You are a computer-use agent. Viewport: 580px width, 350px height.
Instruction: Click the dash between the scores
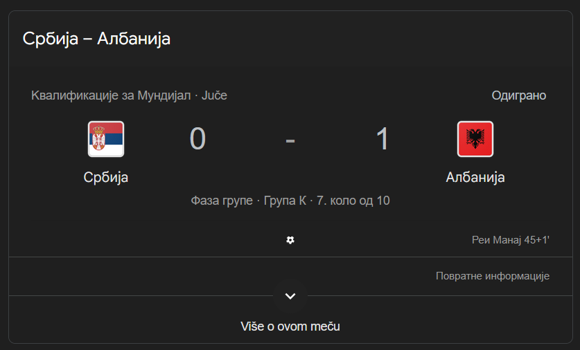point(290,140)
